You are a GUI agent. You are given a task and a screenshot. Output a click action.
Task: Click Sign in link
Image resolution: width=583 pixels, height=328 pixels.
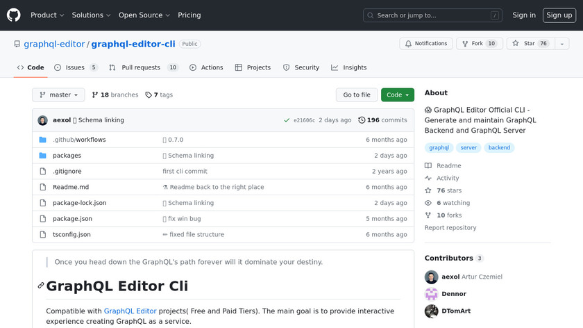[524, 15]
